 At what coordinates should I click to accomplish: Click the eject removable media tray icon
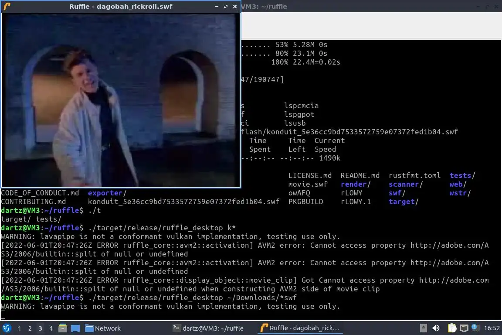(x=423, y=328)
